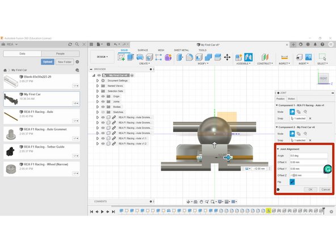Expand the Origin folder node
The height and width of the screenshot is (252, 336).
point(98,96)
